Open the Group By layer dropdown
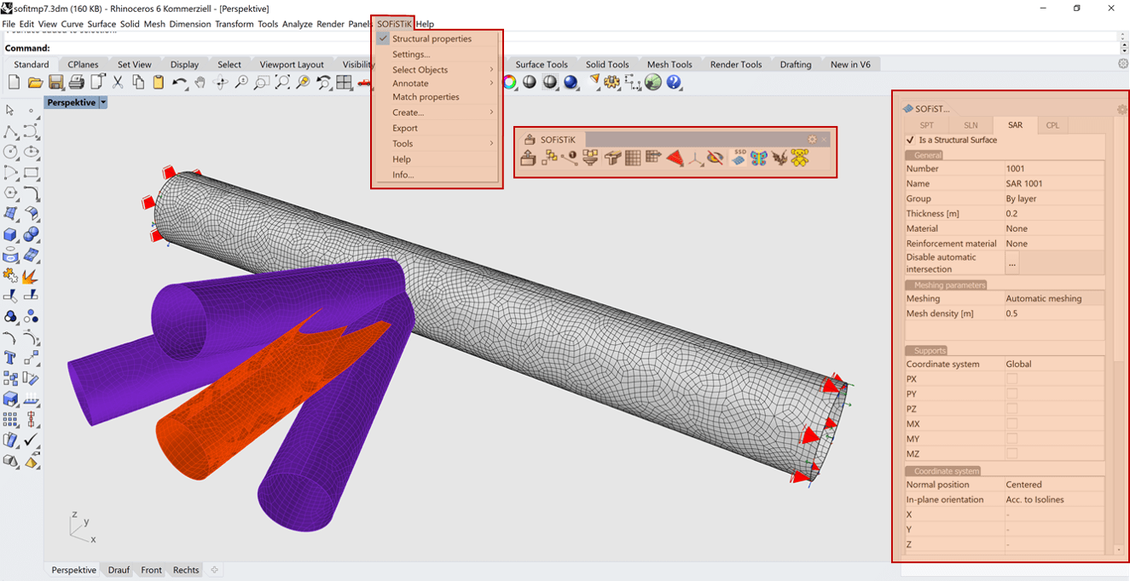The width and height of the screenshot is (1130, 581). click(1054, 198)
